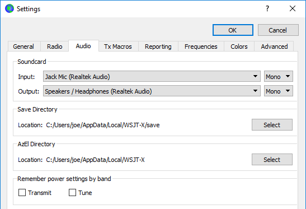Switch to the General tab

[24, 47]
